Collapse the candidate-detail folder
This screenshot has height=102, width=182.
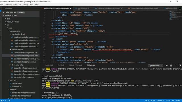point(18,34)
